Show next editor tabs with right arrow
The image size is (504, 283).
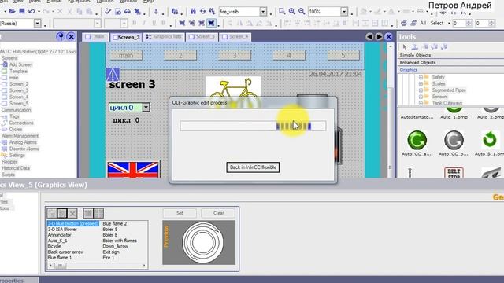coord(379,37)
